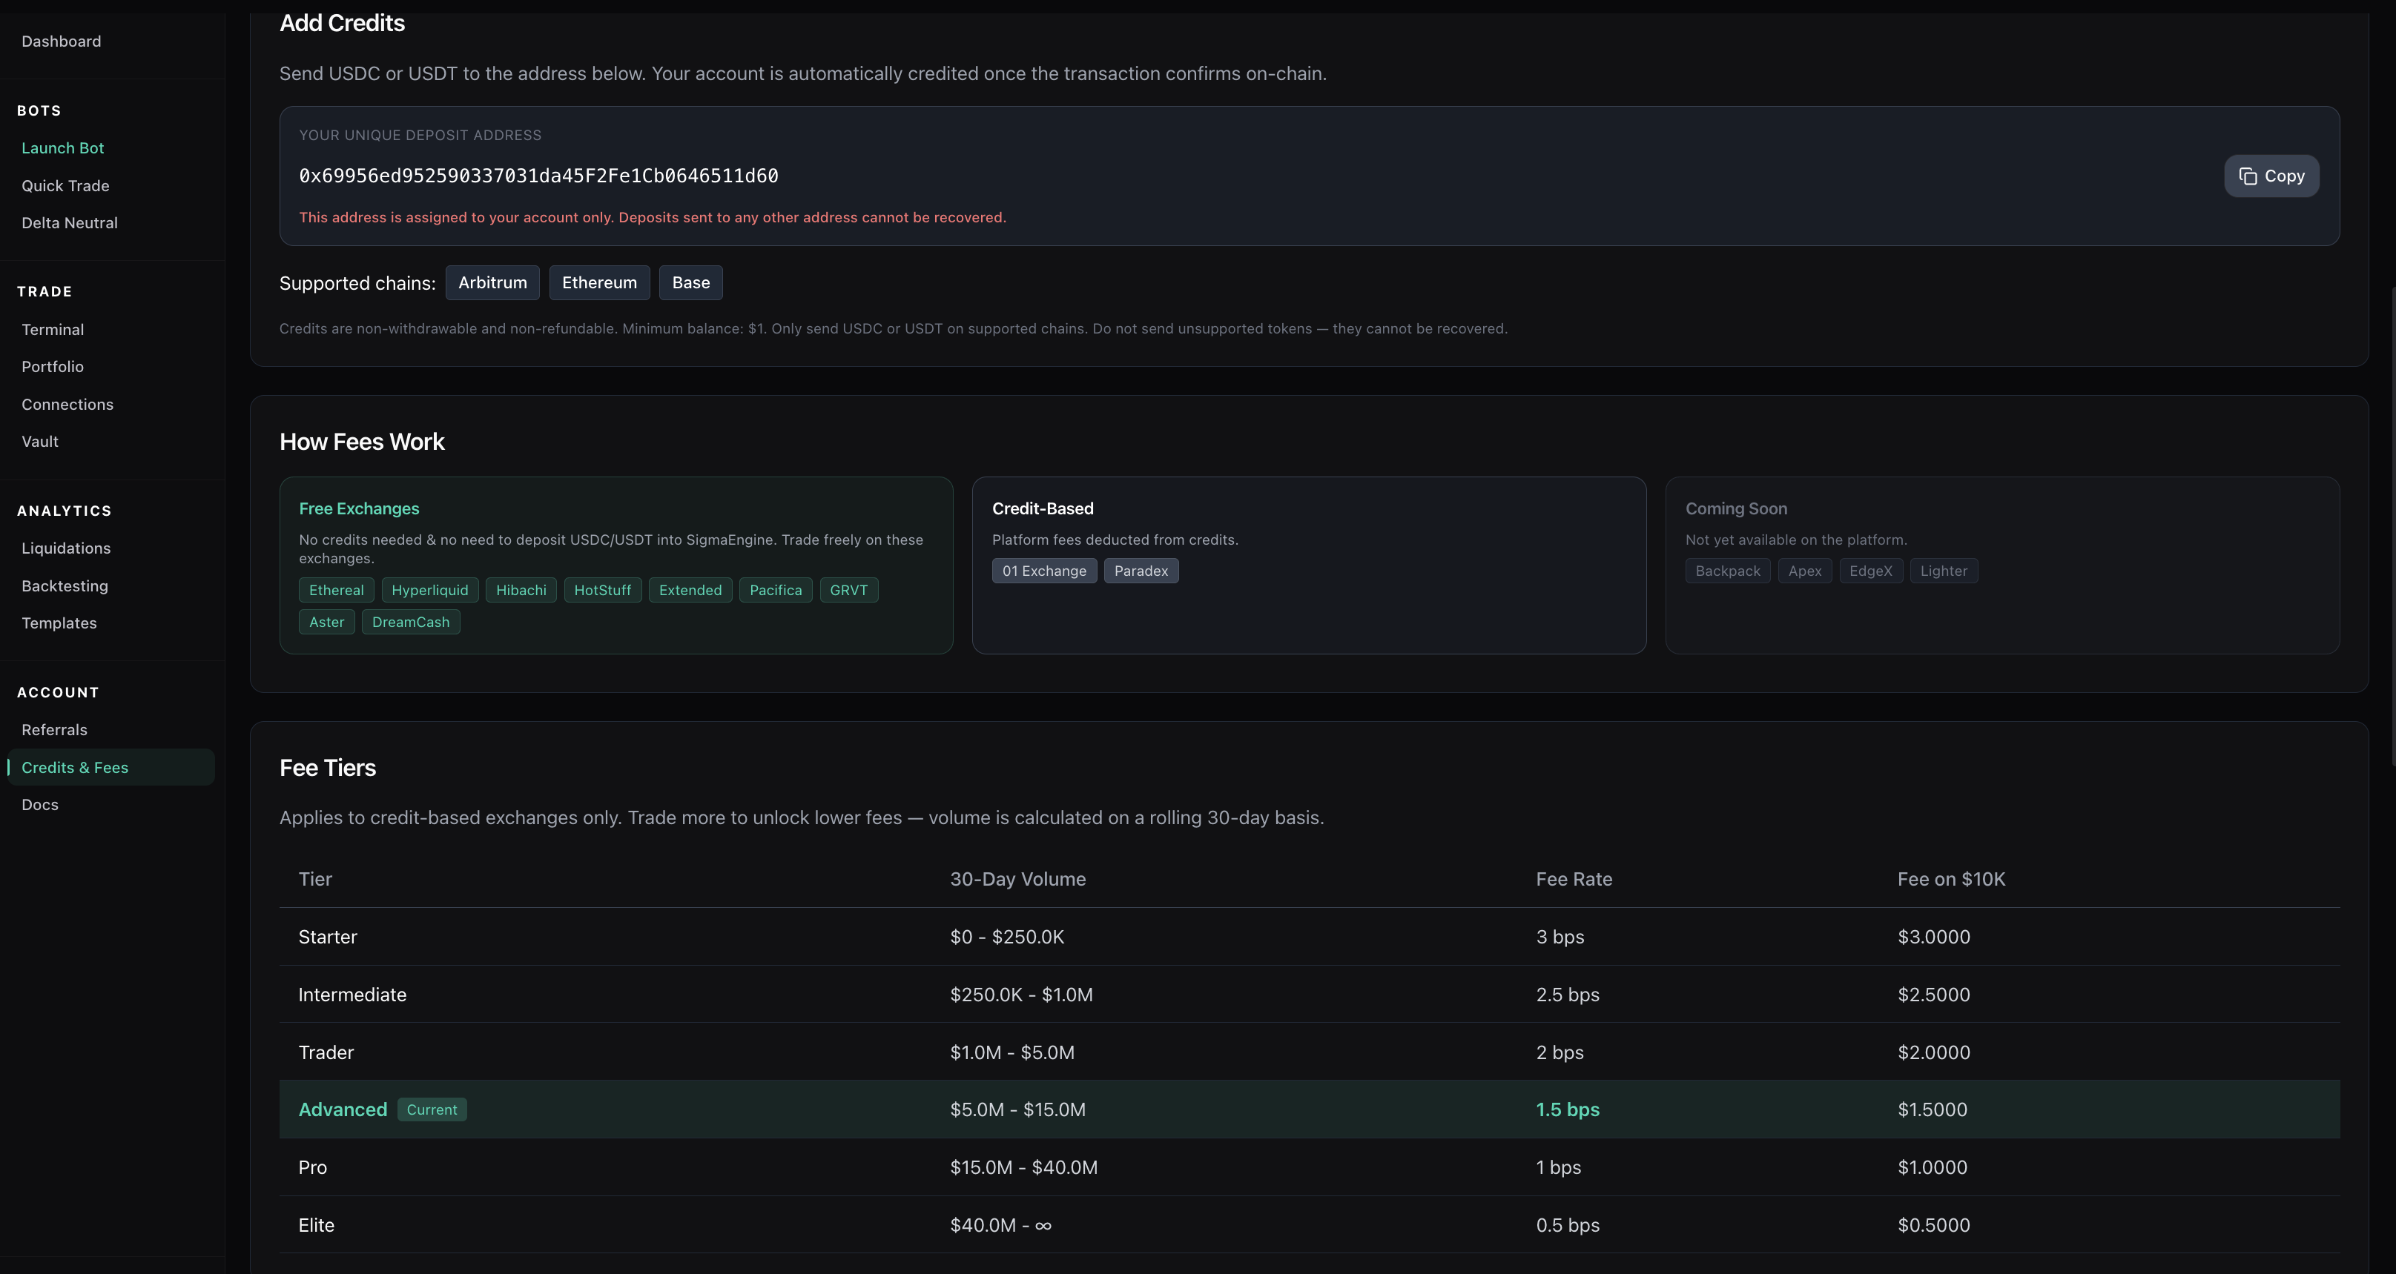The width and height of the screenshot is (2396, 1274).
Task: Click the Current tier badge
Action: [x=432, y=1109]
